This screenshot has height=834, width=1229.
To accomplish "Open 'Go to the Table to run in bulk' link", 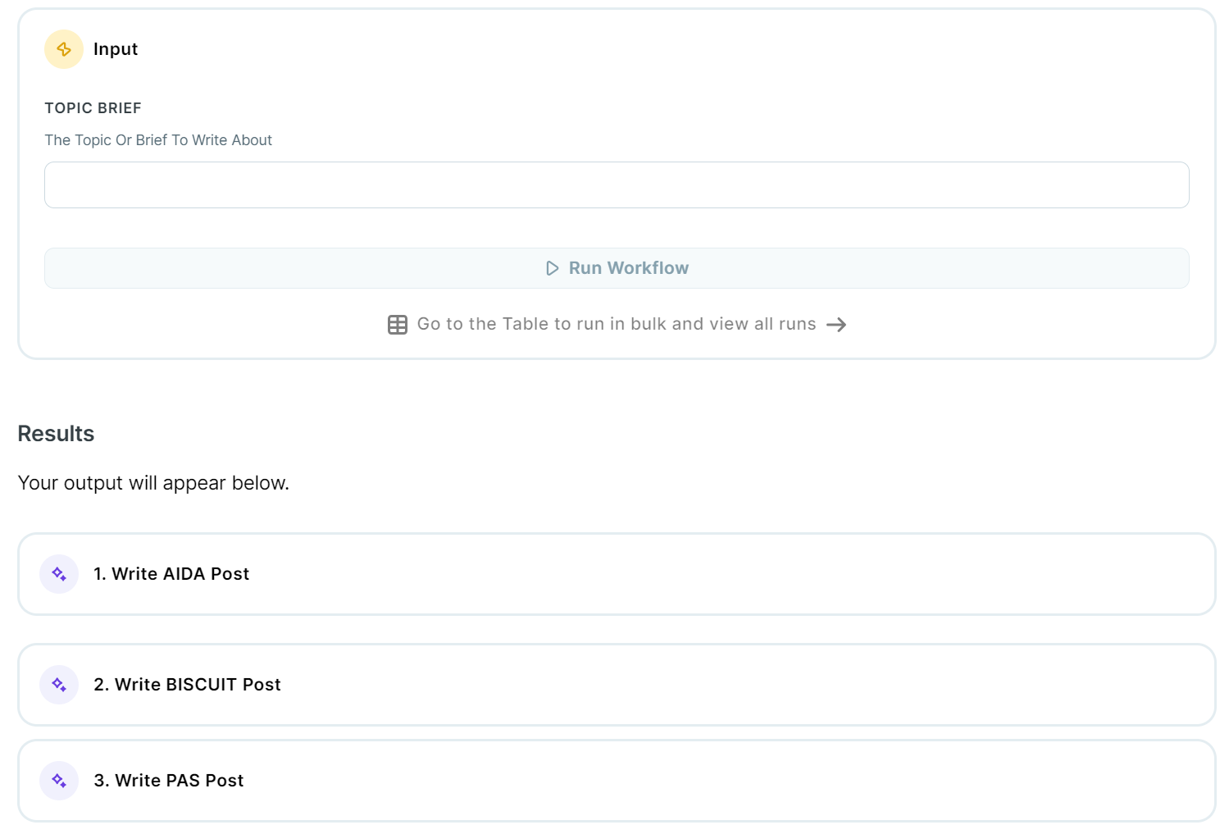I will (616, 324).
